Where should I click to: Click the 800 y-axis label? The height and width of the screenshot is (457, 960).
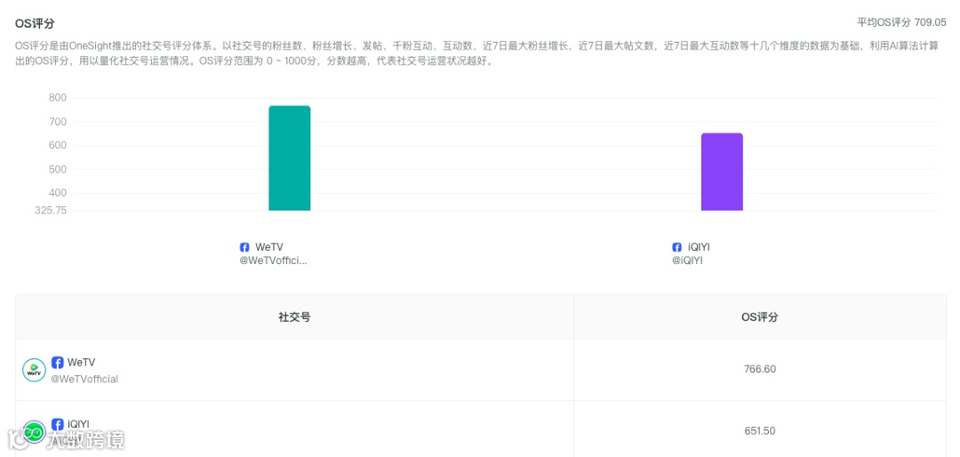click(58, 98)
